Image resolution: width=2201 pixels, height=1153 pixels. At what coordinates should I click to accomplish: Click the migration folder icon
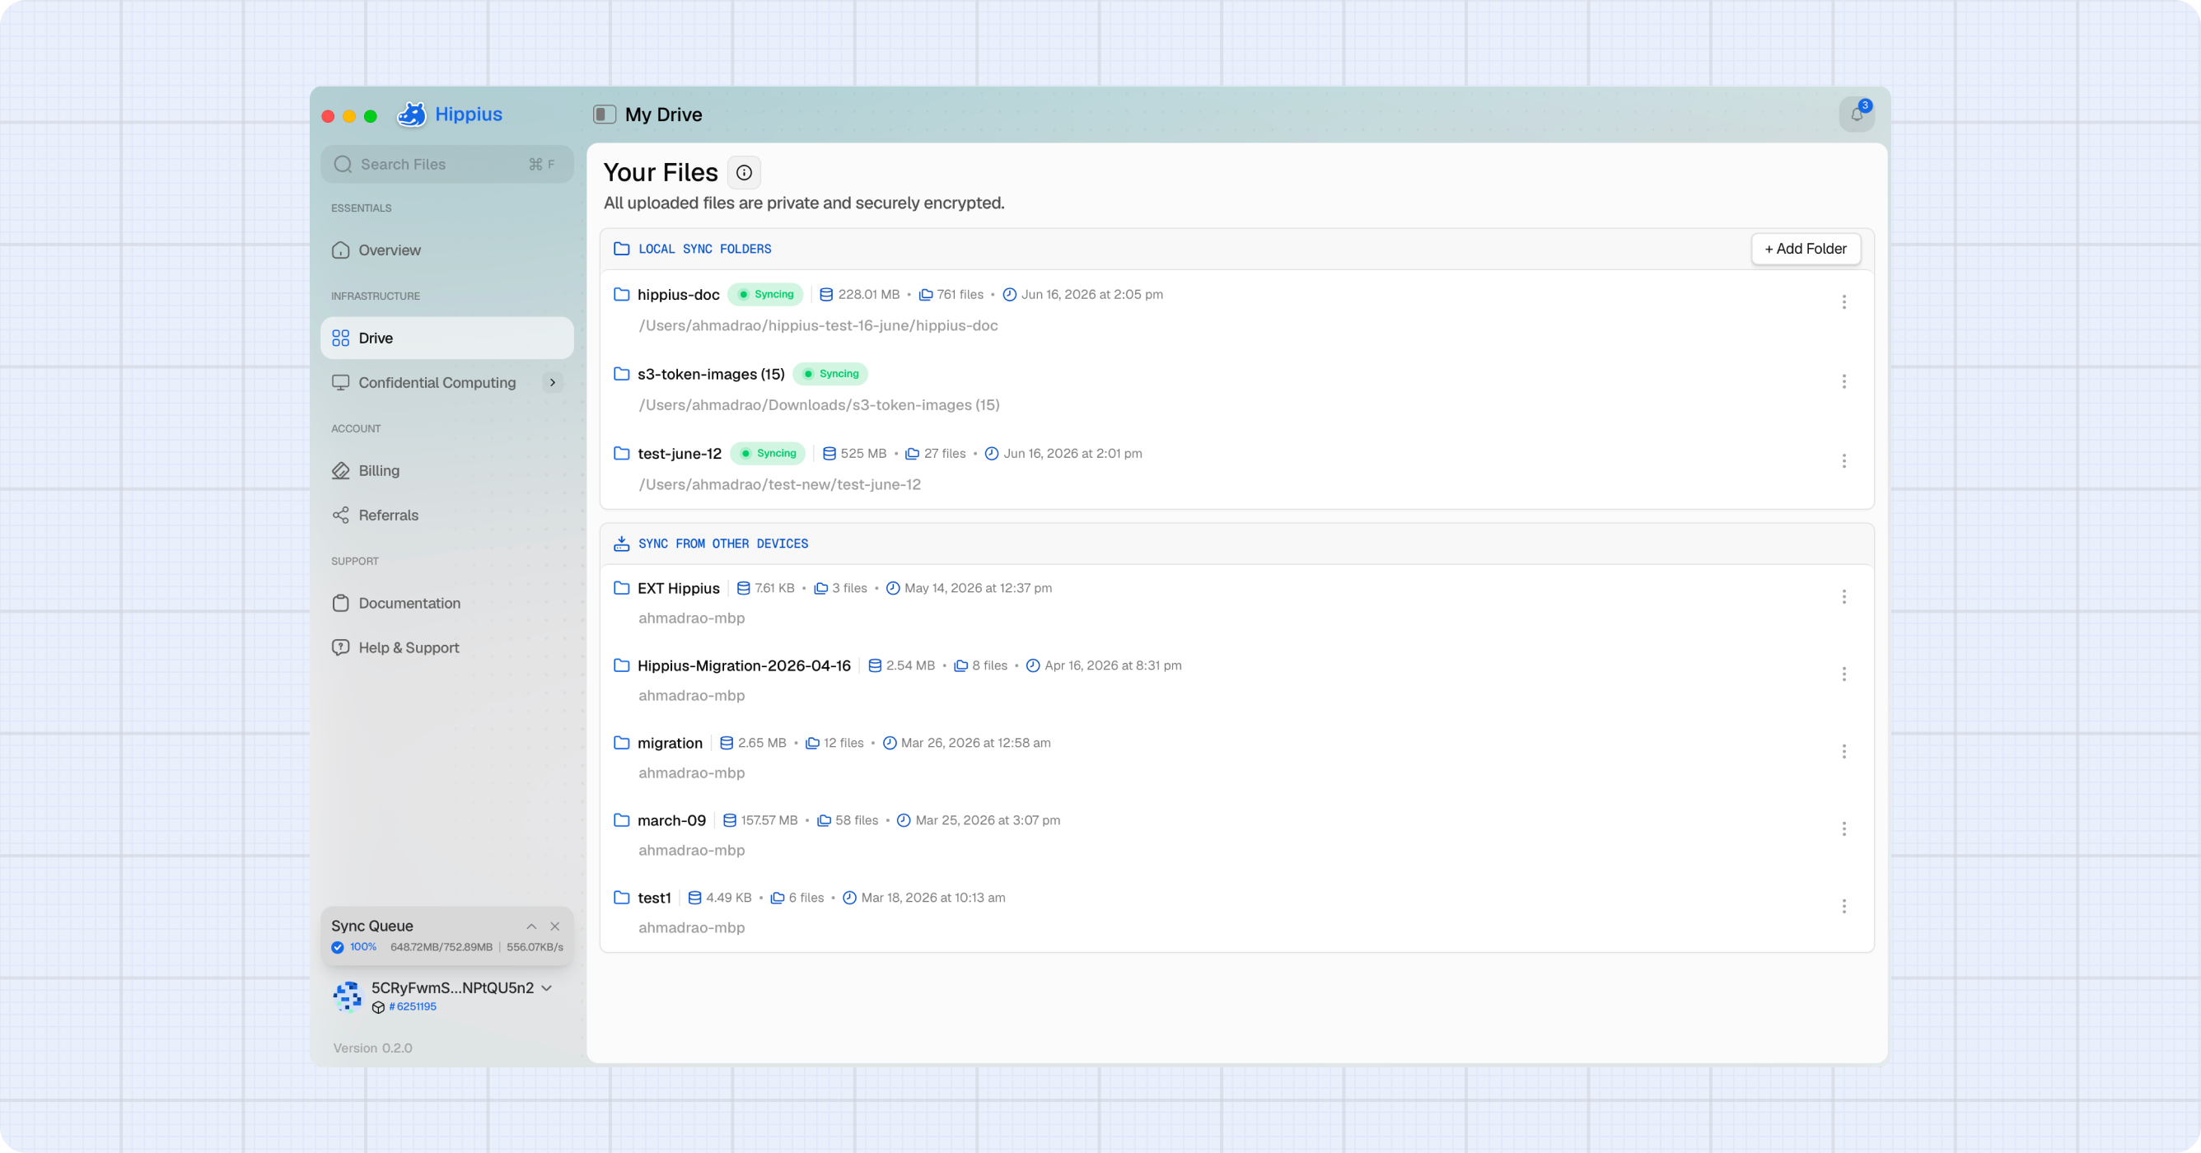621,743
